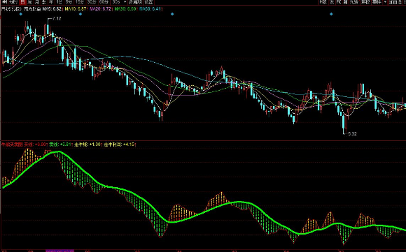
Task: Click the 多周期 multi-period button
Action: point(135,2)
